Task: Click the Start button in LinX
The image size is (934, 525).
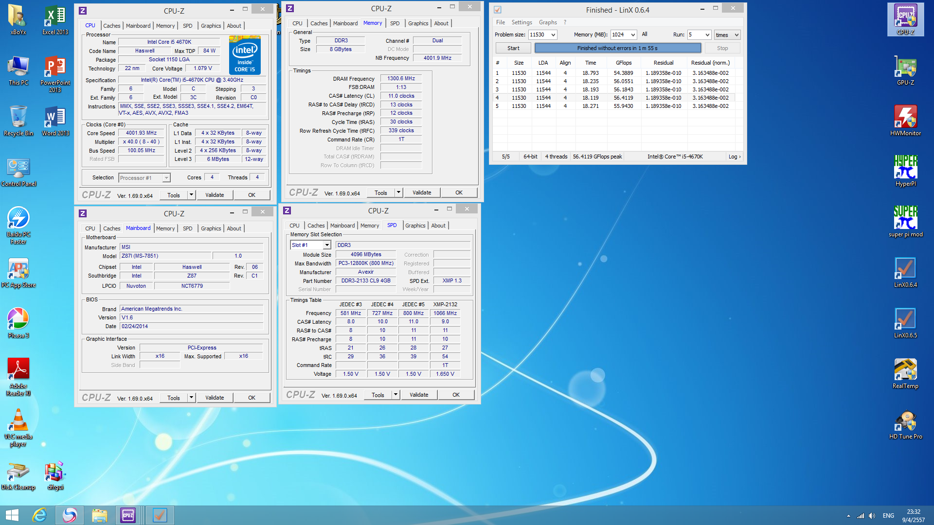Action: click(513, 48)
